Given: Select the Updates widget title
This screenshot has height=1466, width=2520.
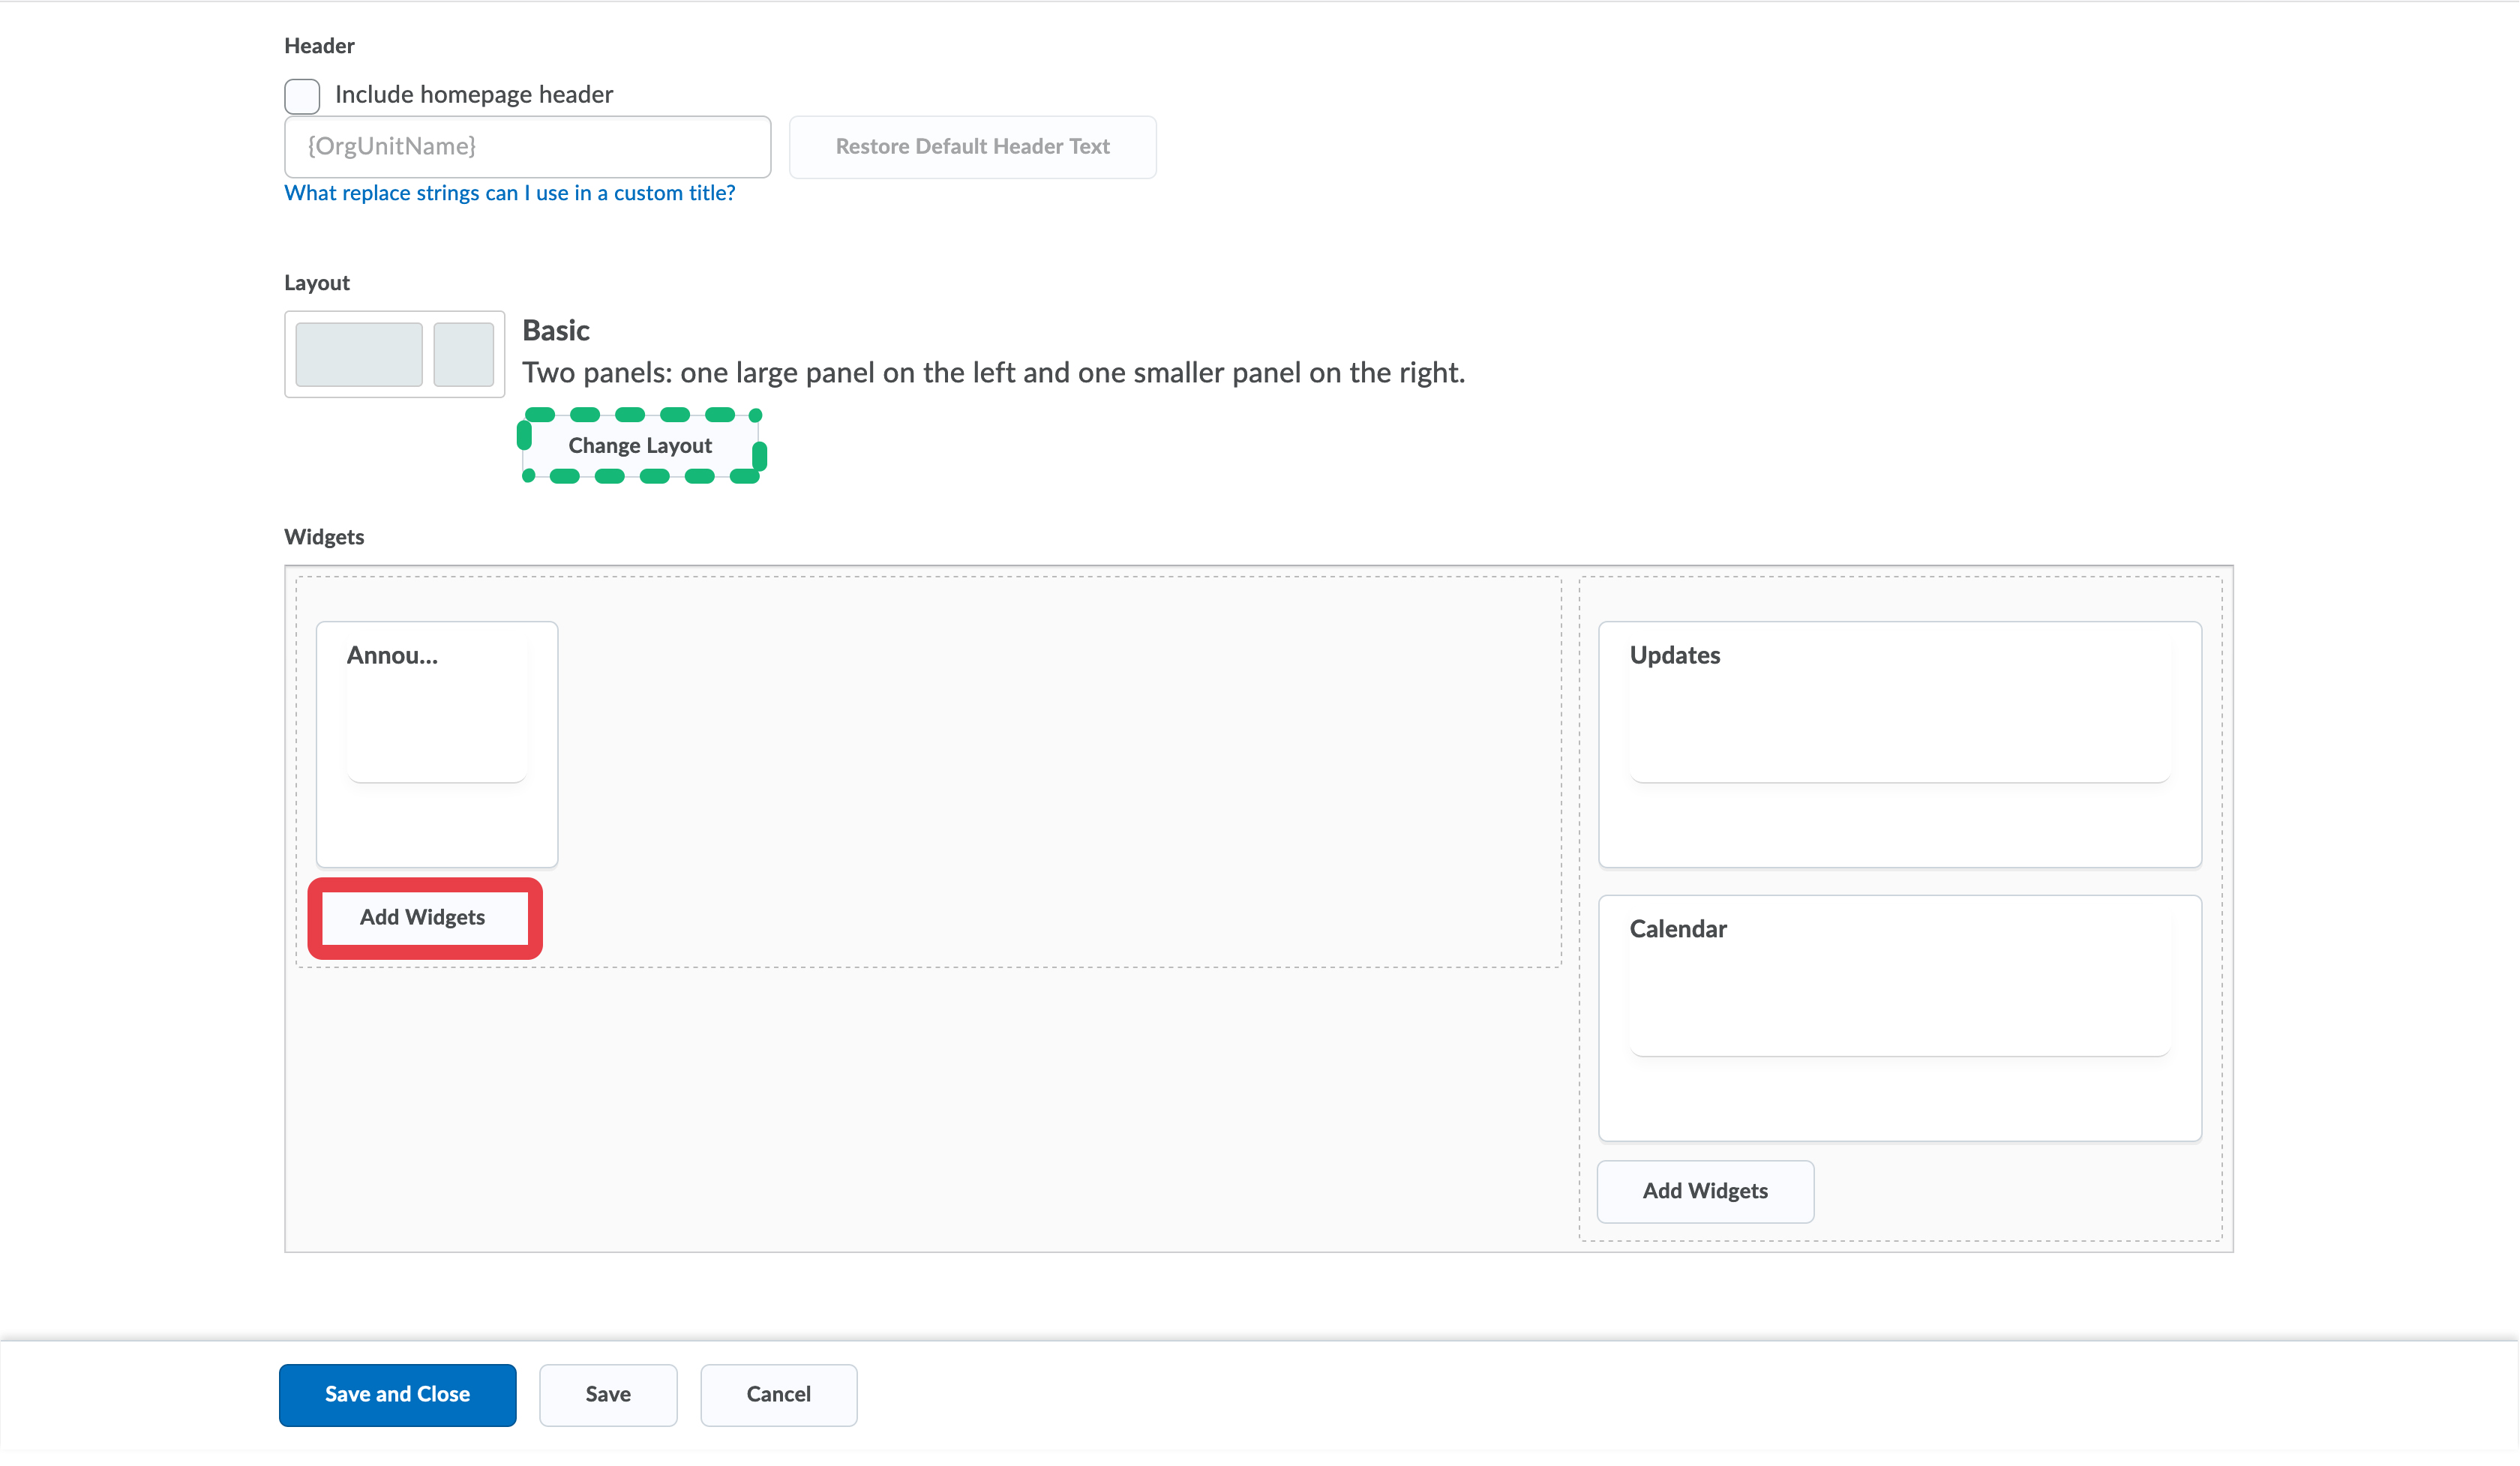Looking at the screenshot, I should [1675, 656].
